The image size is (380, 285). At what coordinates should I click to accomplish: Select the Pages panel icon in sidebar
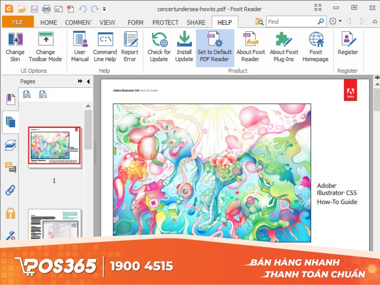pyautogui.click(x=10, y=122)
